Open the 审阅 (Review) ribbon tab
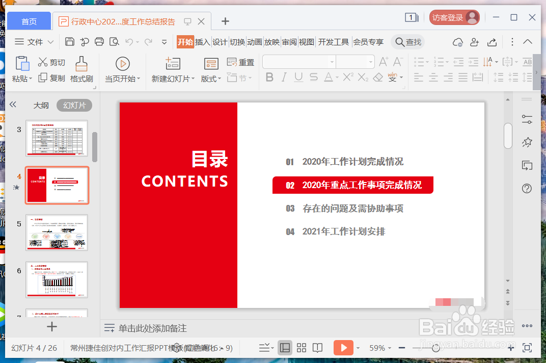This screenshot has width=546, height=363. point(289,42)
